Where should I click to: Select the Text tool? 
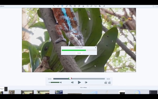(58, 6)
